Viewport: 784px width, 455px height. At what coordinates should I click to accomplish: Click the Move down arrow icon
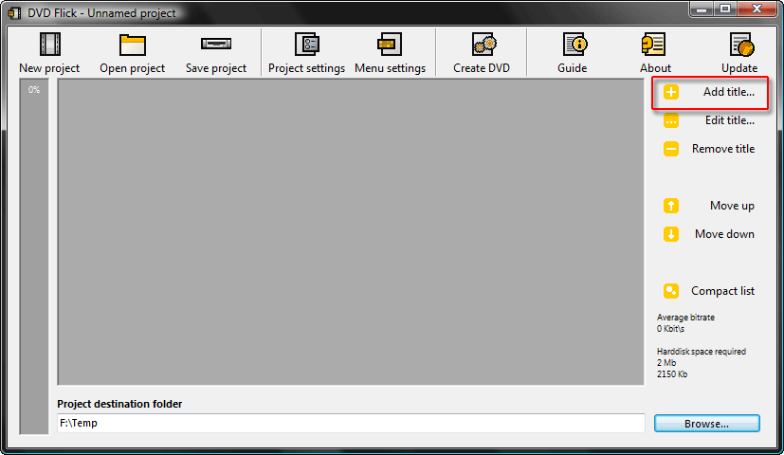[671, 234]
